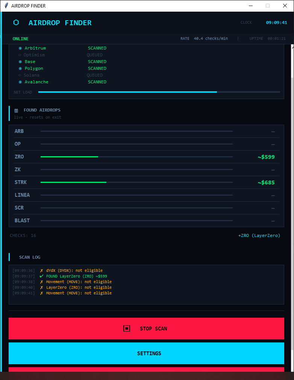
Task: Toggle the Solana chain indicator
Action: [20, 75]
